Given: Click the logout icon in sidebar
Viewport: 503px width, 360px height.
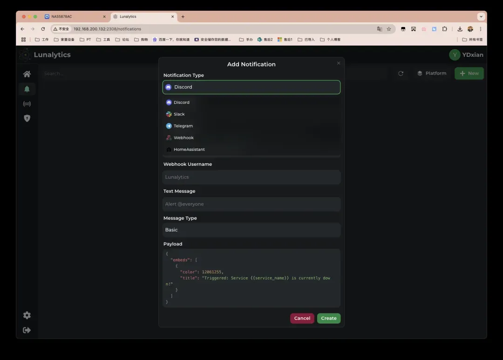Looking at the screenshot, I should pos(27,330).
